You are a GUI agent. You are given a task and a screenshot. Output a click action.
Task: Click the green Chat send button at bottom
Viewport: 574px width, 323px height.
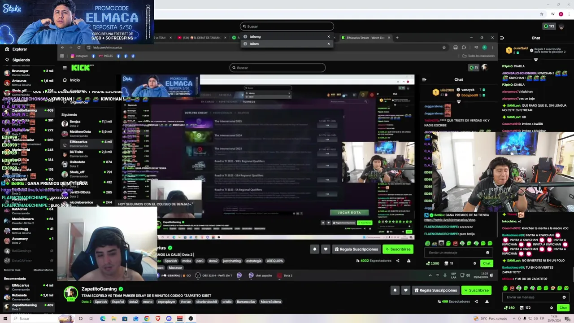click(x=563, y=308)
